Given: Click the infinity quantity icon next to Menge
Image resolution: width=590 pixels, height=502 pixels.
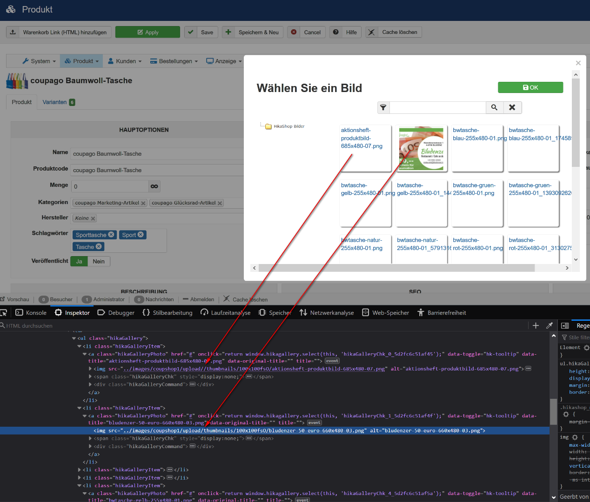Looking at the screenshot, I should tap(154, 186).
